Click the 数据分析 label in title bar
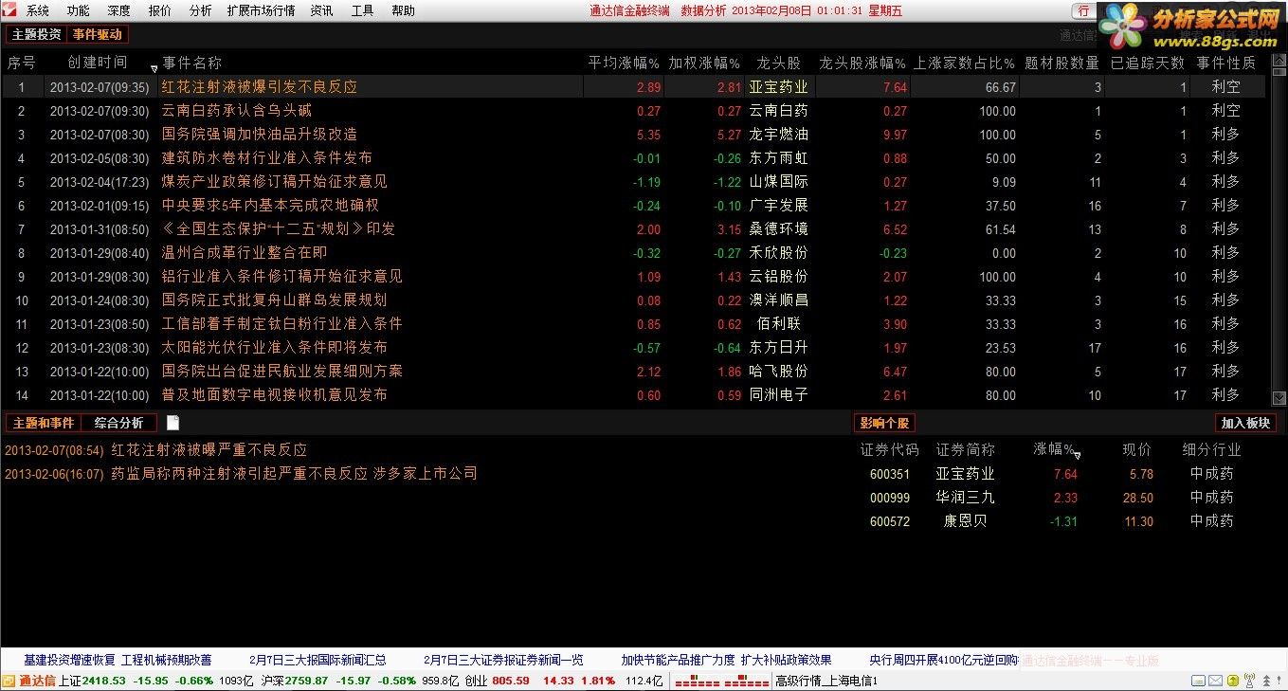This screenshot has width=1288, height=691. [703, 10]
